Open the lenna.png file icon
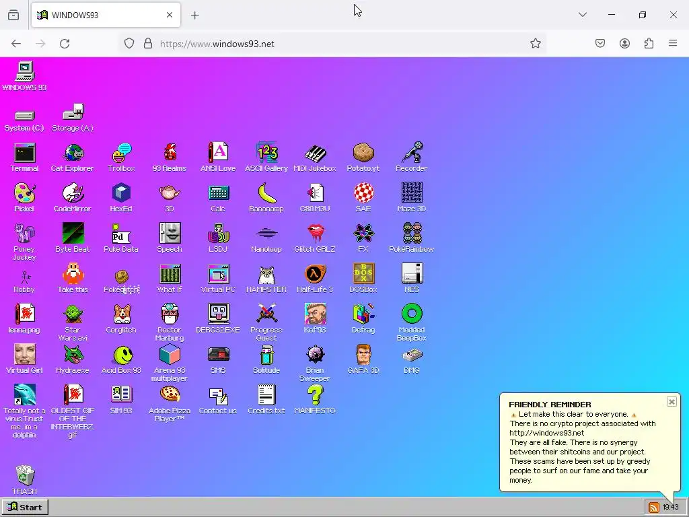The height and width of the screenshot is (517, 689). (x=25, y=315)
